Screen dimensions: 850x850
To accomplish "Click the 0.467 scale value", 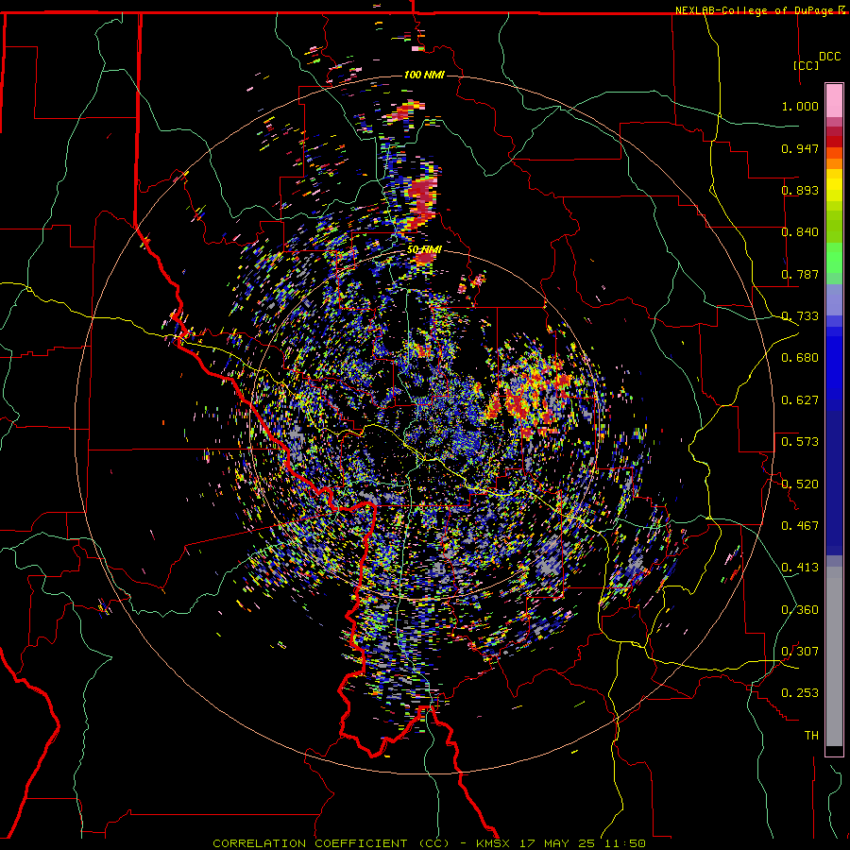I will coord(800,526).
